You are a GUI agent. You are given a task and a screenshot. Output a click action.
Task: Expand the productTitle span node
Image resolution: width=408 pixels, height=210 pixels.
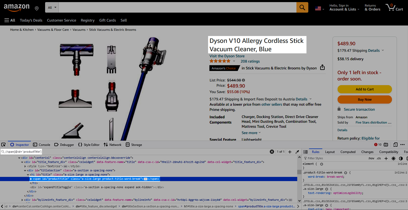(x=31, y=179)
